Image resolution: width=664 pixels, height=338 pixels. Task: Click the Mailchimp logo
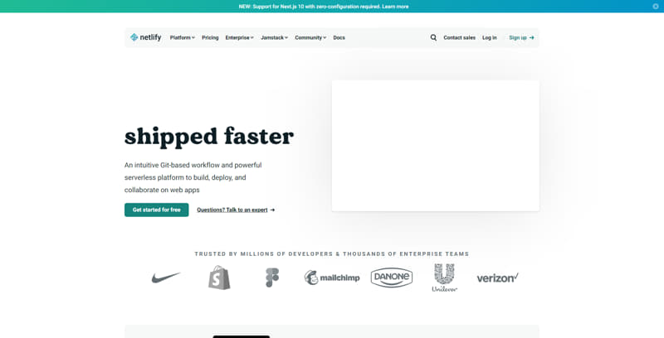tap(332, 278)
